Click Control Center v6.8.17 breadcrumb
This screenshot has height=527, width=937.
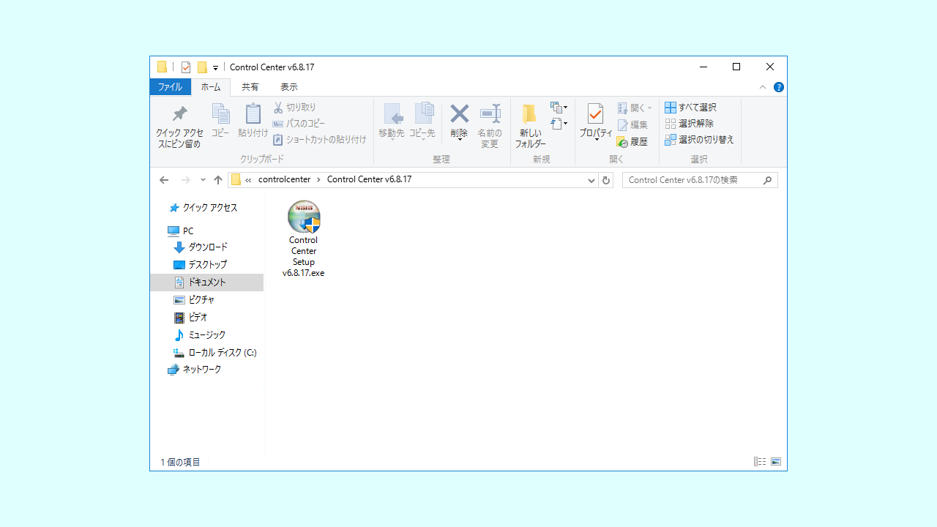(369, 179)
